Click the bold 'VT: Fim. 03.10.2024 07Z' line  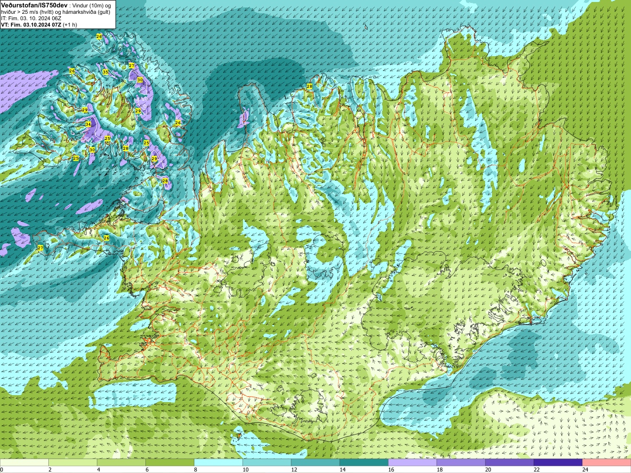coord(31,25)
